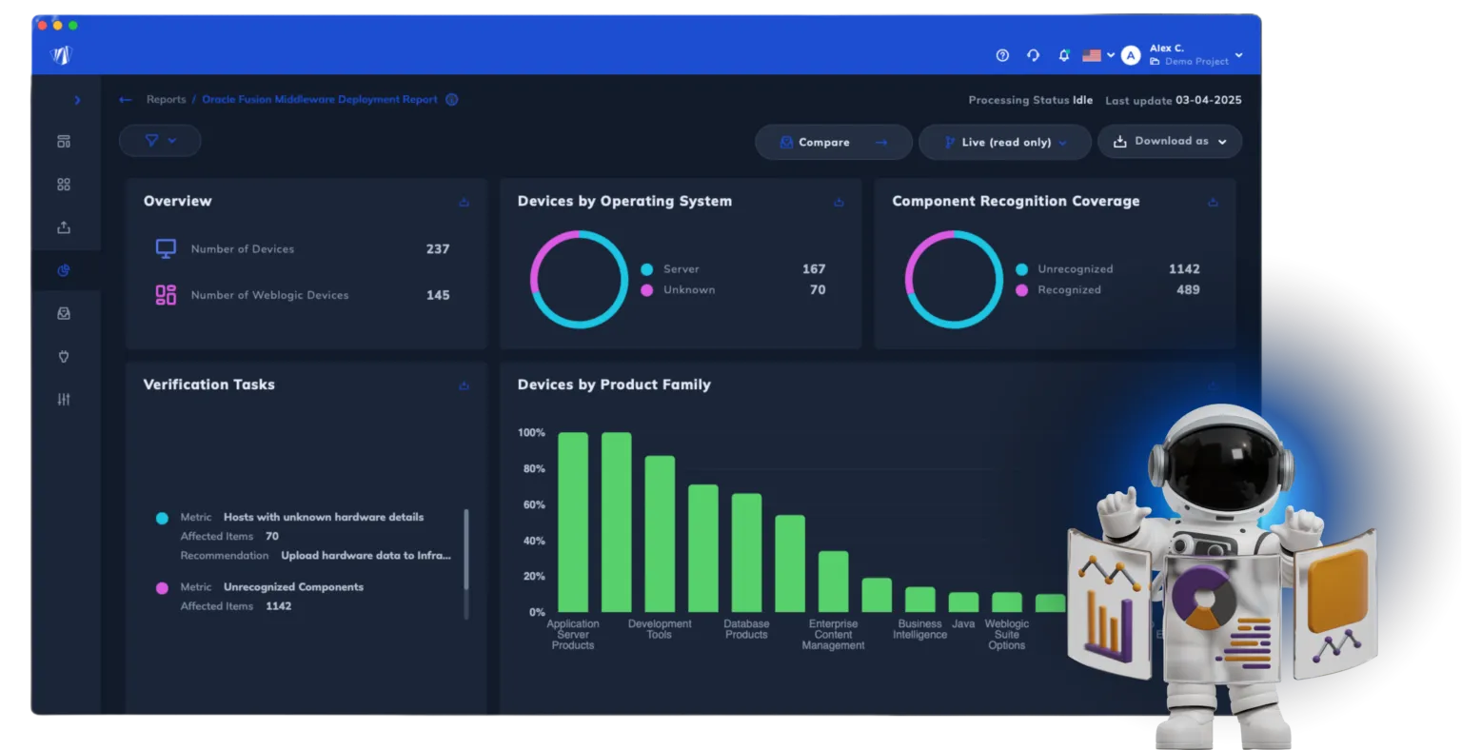The width and height of the screenshot is (1462, 750).
Task: Click the Verification Tasks list scrollbar
Action: pyautogui.click(x=466, y=563)
